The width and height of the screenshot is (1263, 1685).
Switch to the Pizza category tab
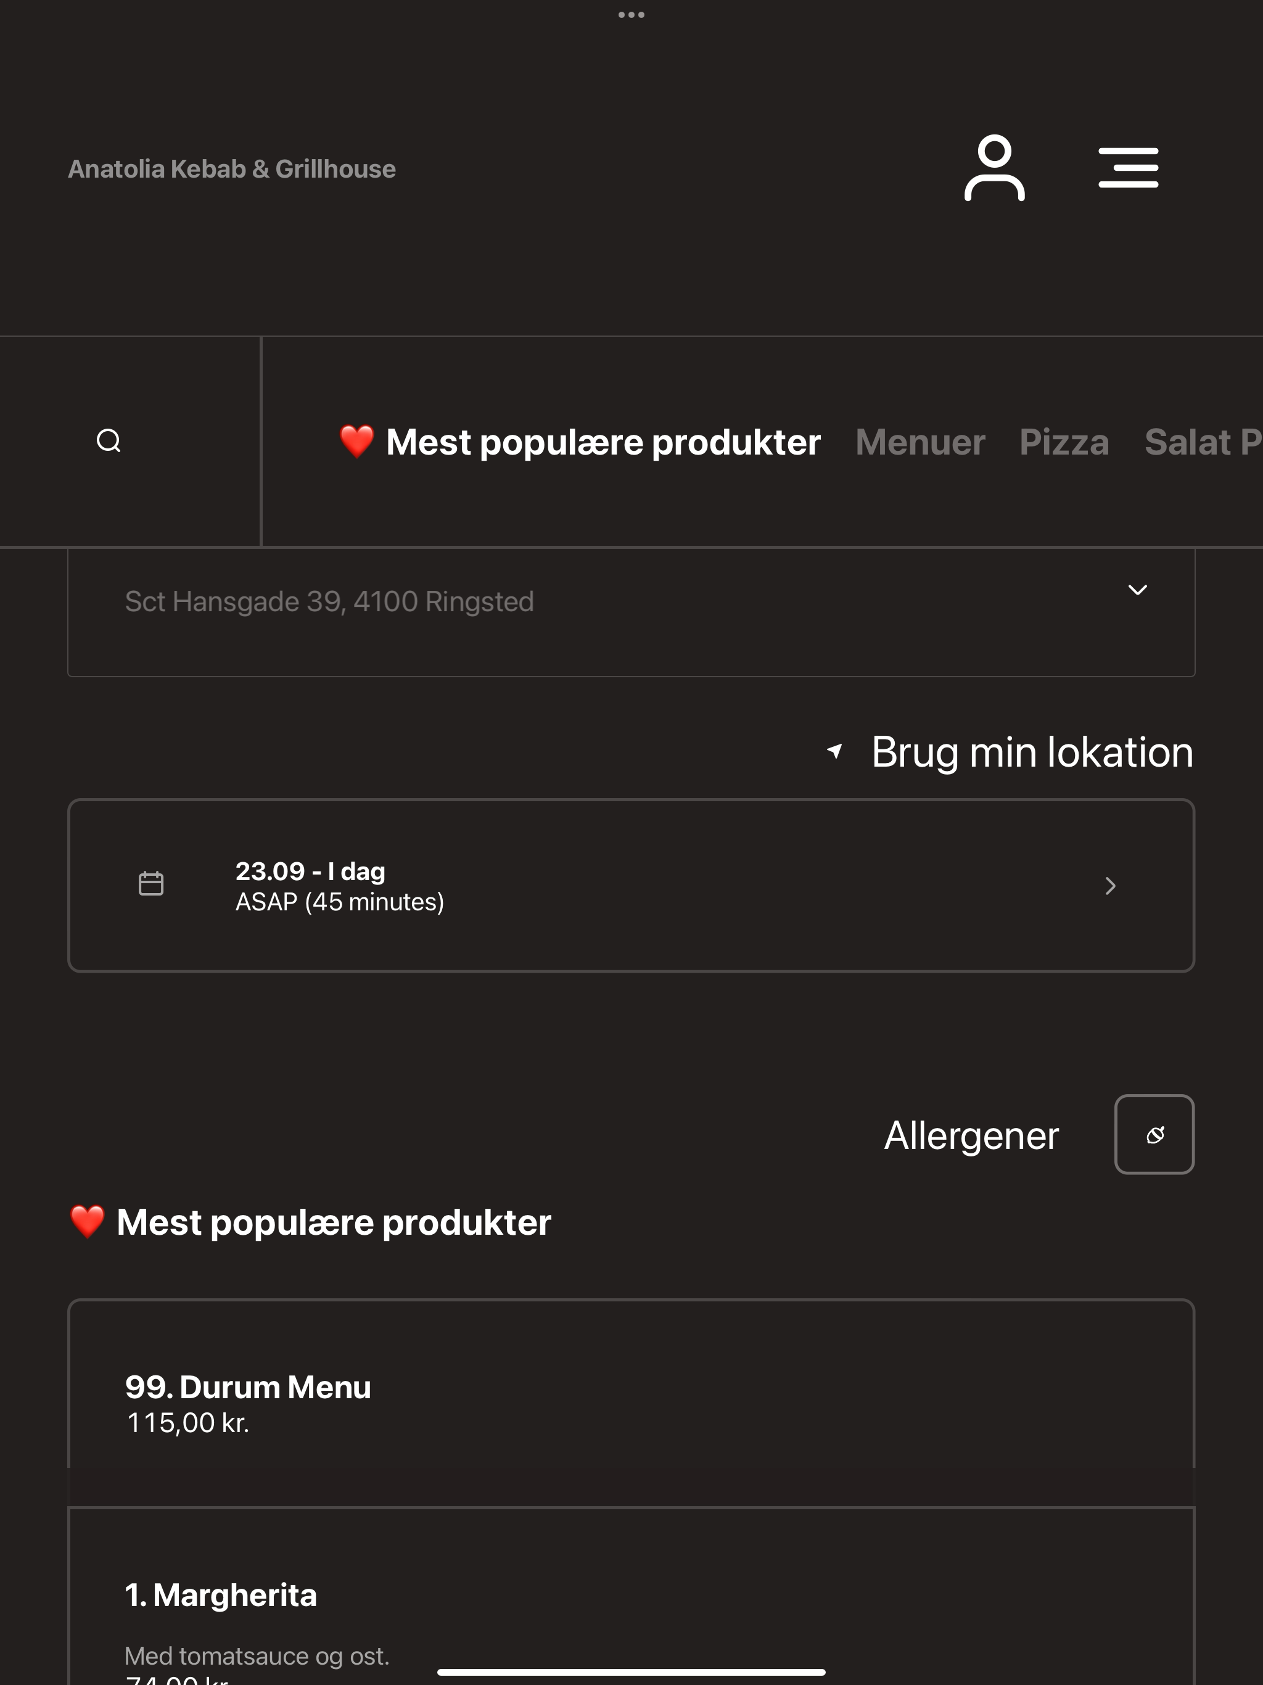(1064, 442)
